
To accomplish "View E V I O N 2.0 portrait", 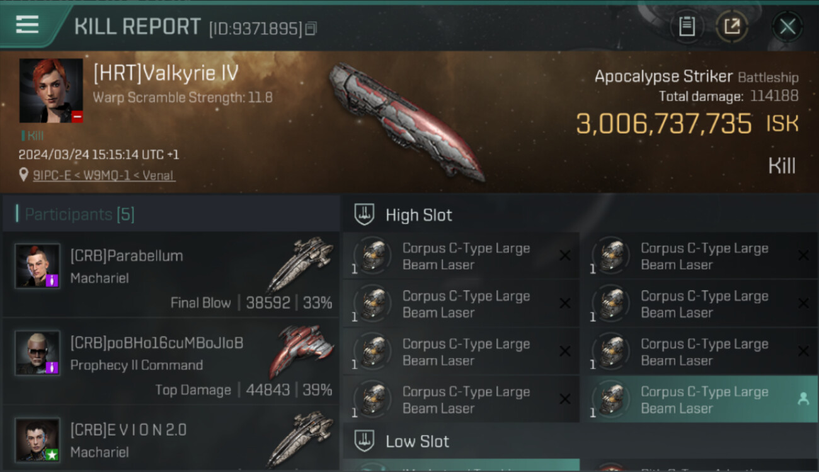I will click(x=38, y=439).
